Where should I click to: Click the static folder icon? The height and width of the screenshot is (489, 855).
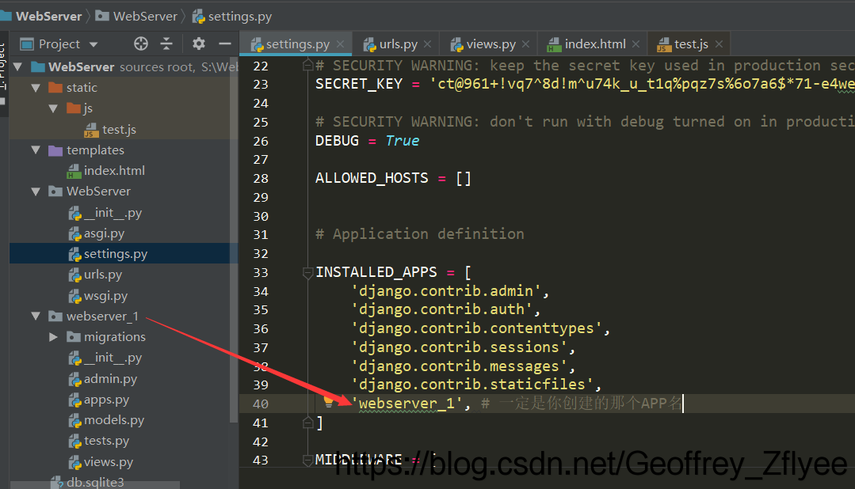(55, 88)
